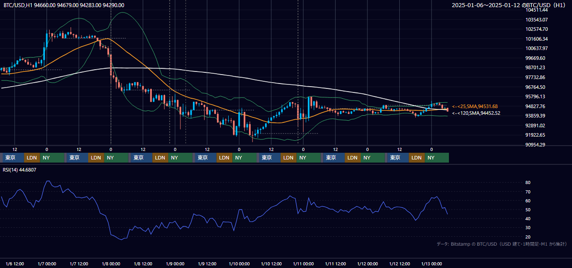This screenshot has width=572, height=268.
Task: Click the RSI(14) 44.6807 indicator label
Action: [20, 170]
